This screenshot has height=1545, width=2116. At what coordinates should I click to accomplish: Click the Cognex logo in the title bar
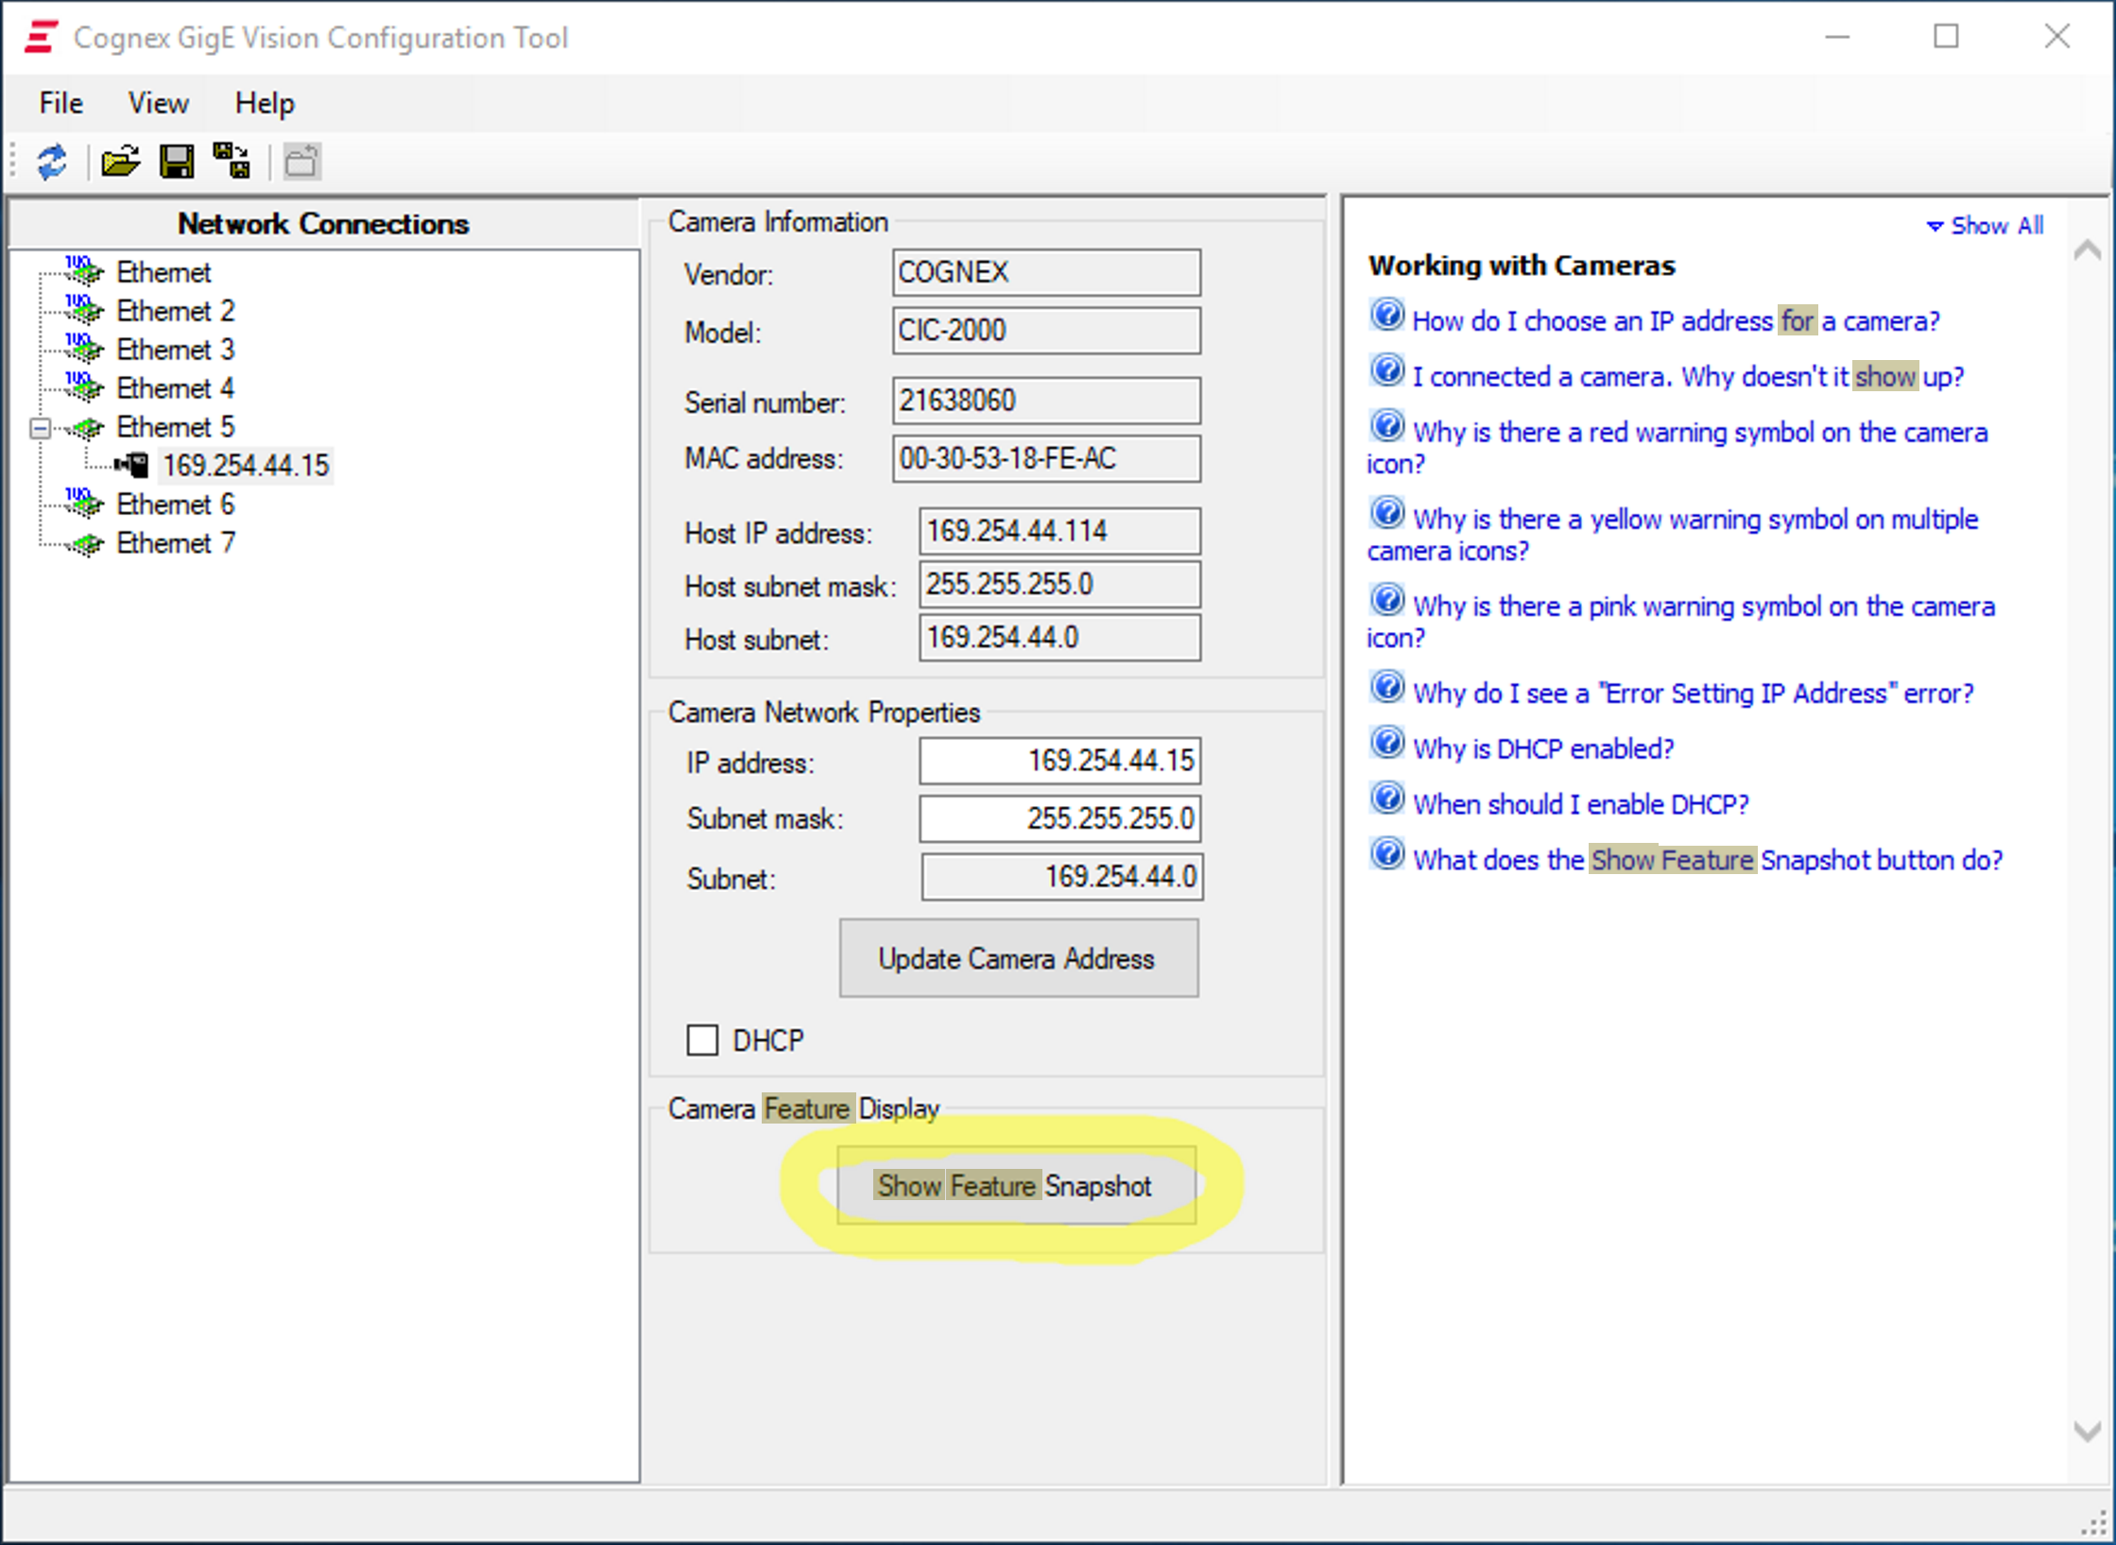[38, 37]
